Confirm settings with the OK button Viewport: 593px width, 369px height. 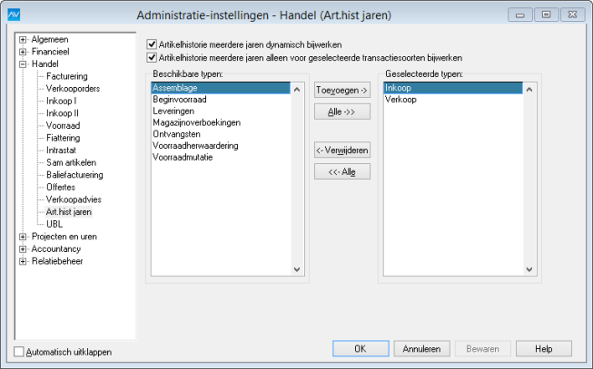[361, 349]
